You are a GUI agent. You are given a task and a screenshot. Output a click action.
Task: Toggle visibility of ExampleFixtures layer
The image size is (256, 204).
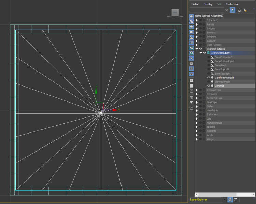pos(201,49)
